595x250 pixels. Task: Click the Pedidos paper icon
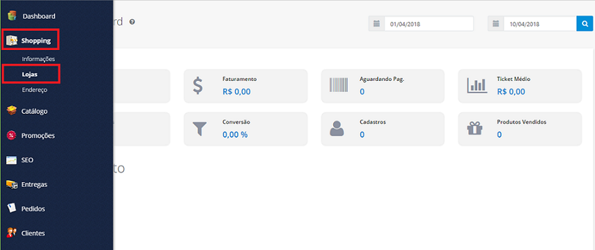[x=12, y=208]
